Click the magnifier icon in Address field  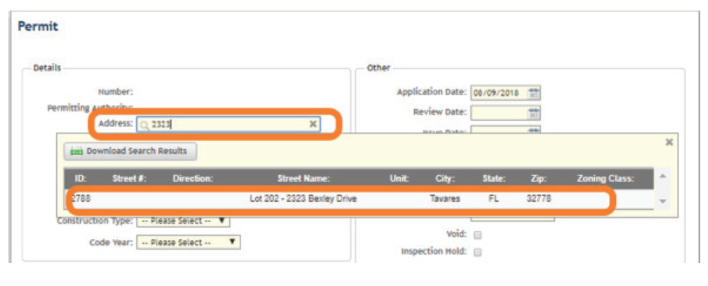[x=144, y=125]
